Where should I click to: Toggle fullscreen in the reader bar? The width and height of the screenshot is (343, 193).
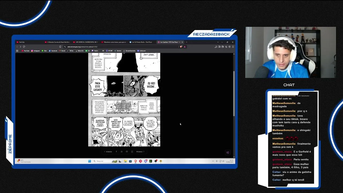132,152
